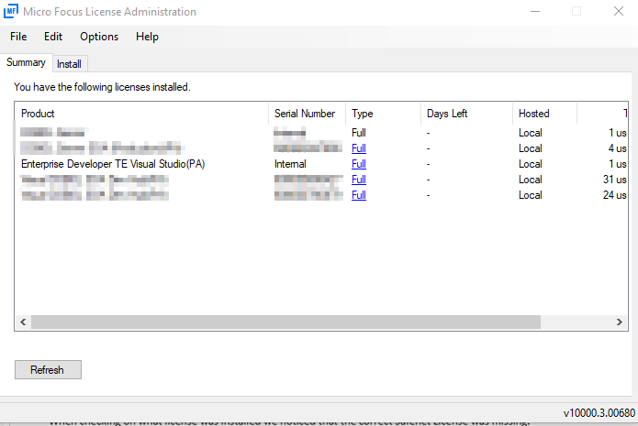This screenshot has width=638, height=426.
Task: Open Full link in the 24 users row
Action: (x=359, y=195)
